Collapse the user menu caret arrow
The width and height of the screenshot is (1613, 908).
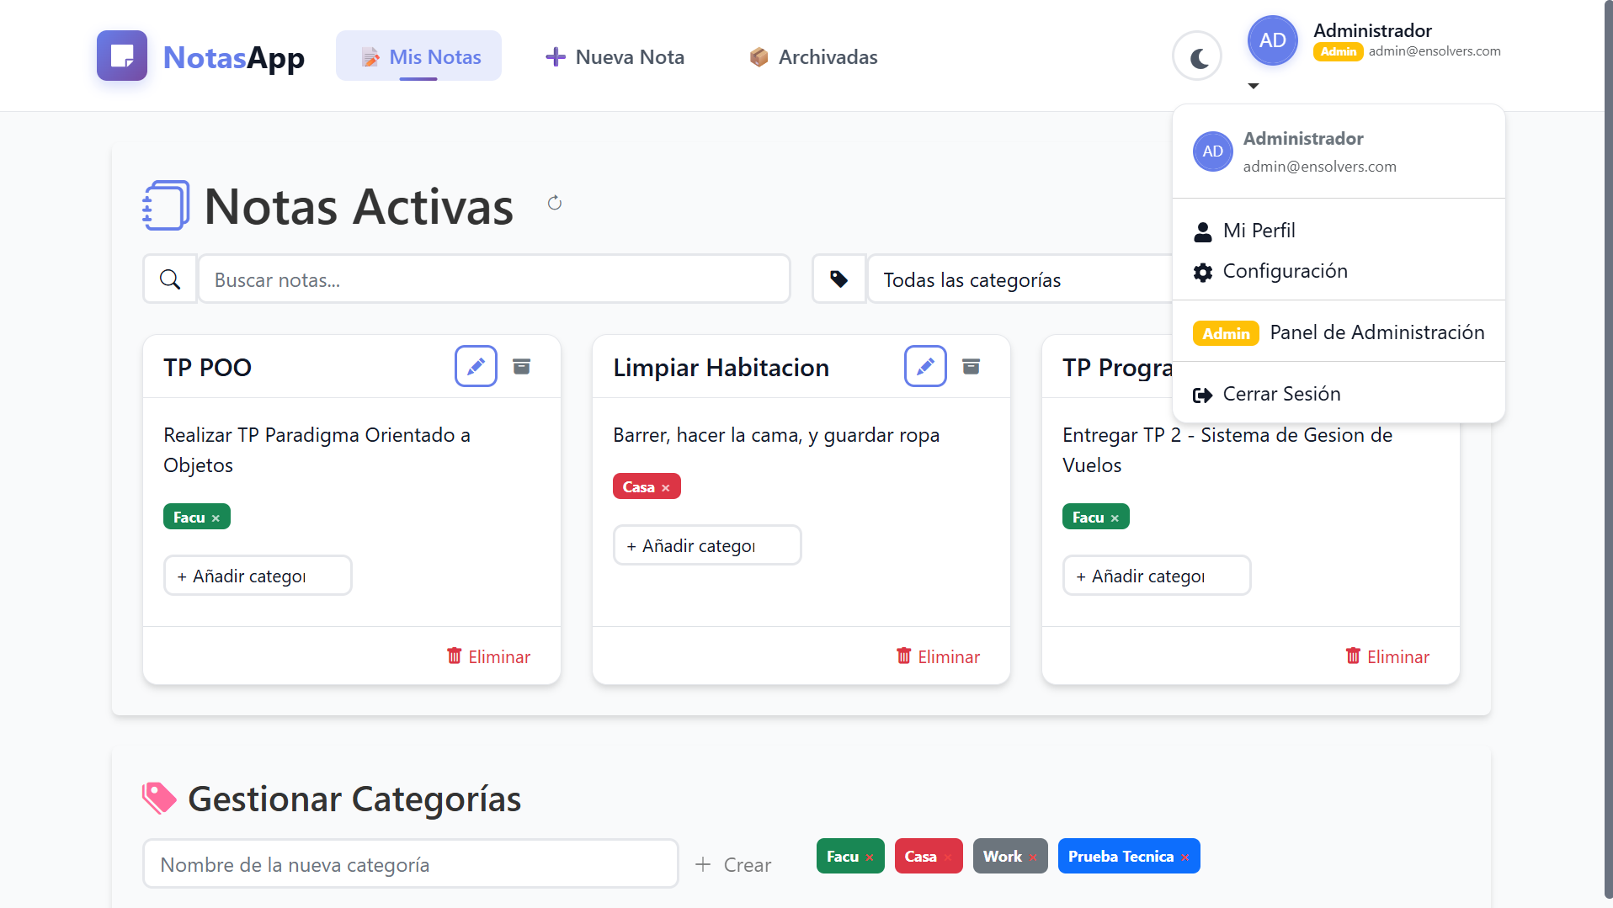tap(1254, 86)
